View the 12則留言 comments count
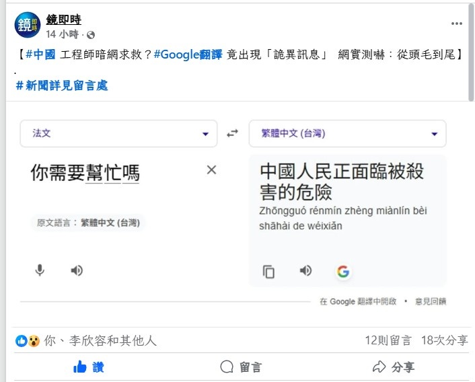This screenshot has width=475, height=382. pyautogui.click(x=388, y=340)
